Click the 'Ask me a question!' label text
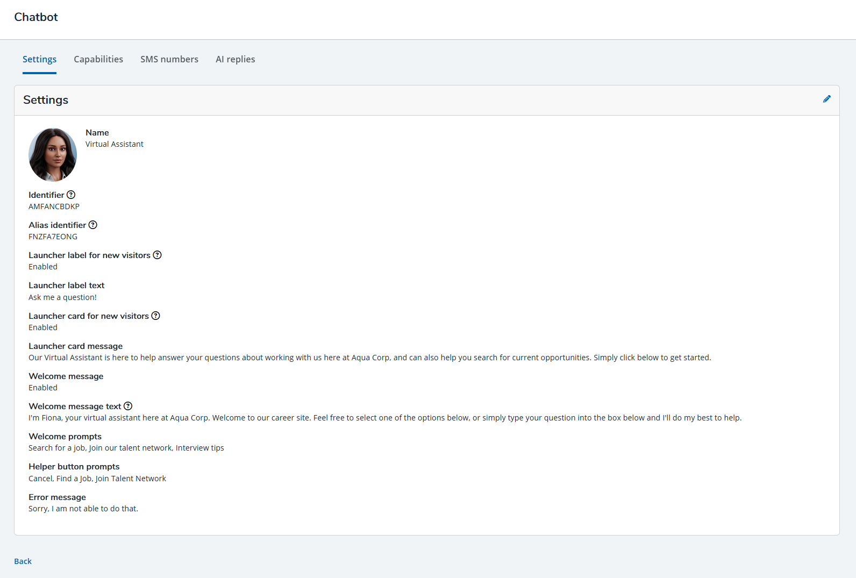 [x=62, y=297]
